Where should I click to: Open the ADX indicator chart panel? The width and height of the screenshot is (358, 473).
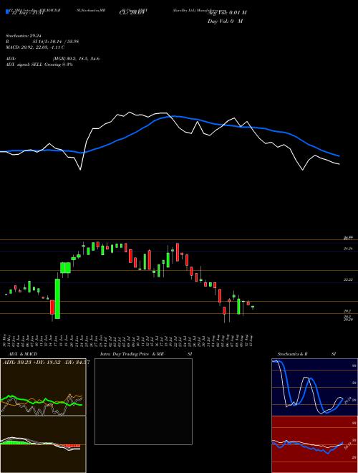[43, 387]
